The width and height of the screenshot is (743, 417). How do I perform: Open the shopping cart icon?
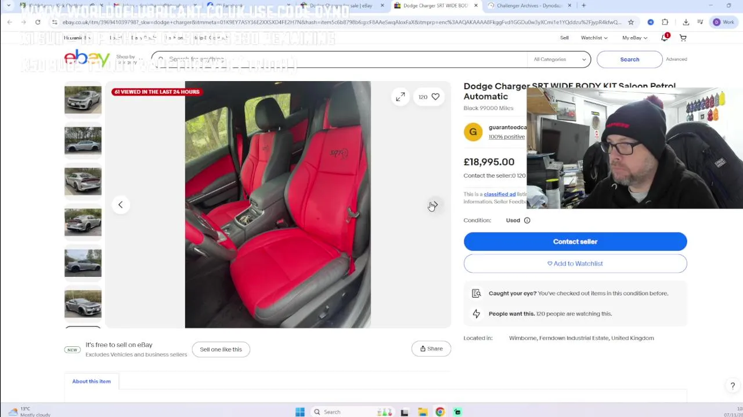point(683,38)
